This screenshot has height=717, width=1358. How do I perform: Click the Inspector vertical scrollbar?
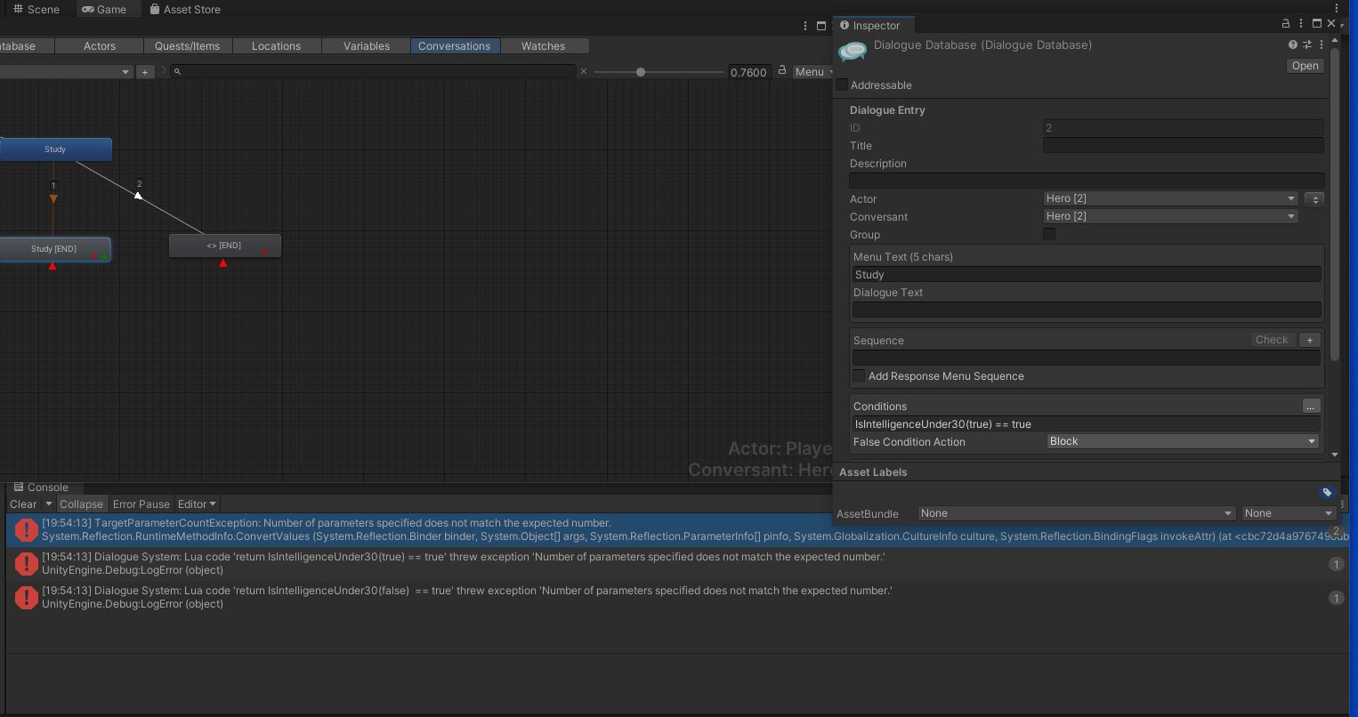pos(1334,205)
